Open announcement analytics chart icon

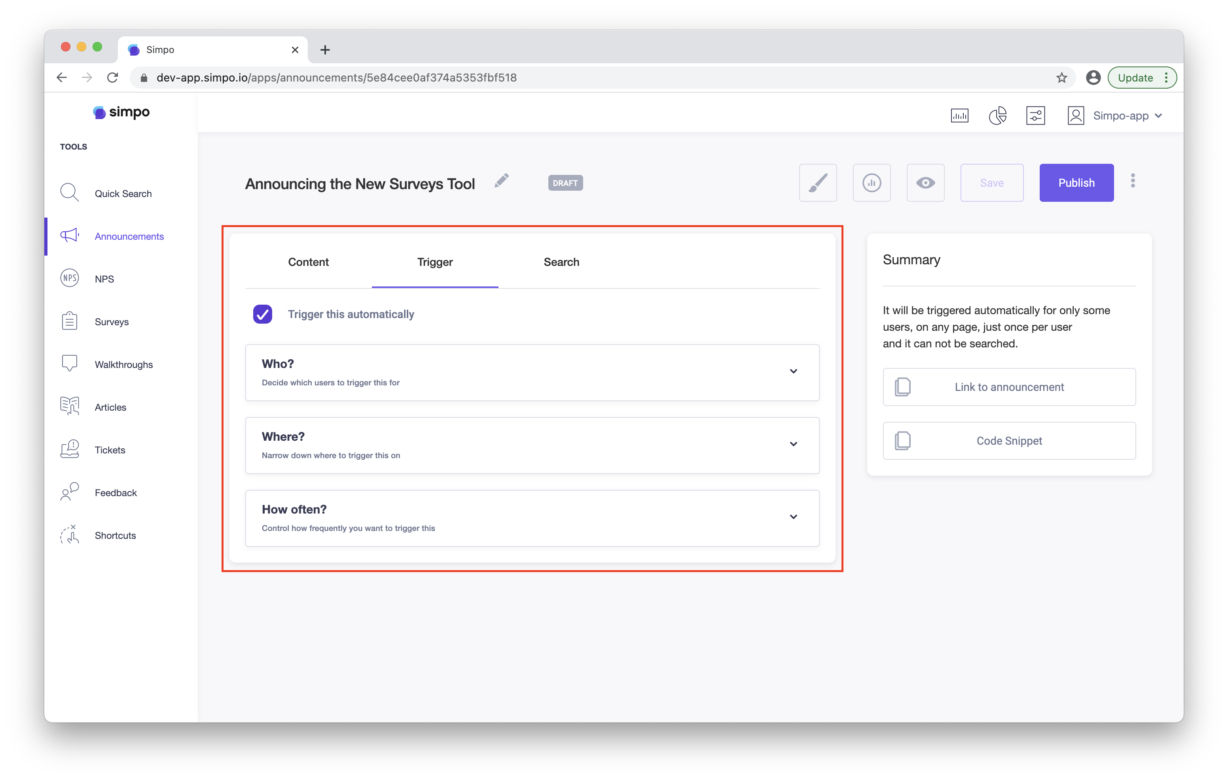pos(872,183)
